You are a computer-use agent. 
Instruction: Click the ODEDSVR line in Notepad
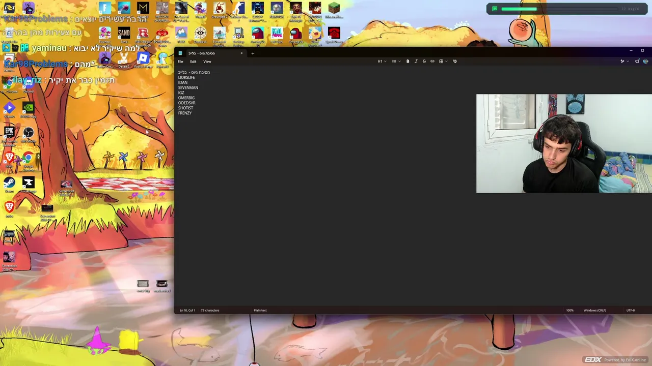click(x=187, y=103)
